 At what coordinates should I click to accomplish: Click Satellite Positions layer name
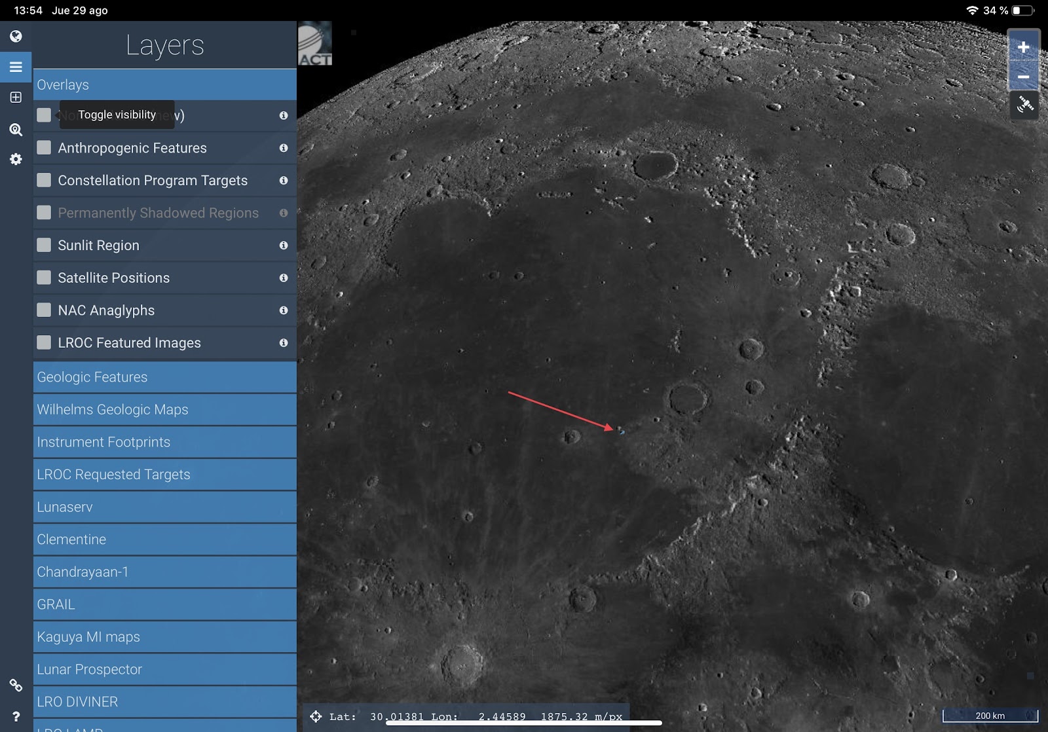click(113, 278)
